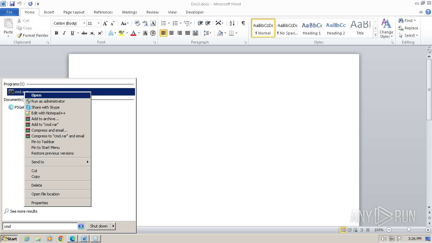
Task: Click Increase Indent icon
Action: coord(208,23)
